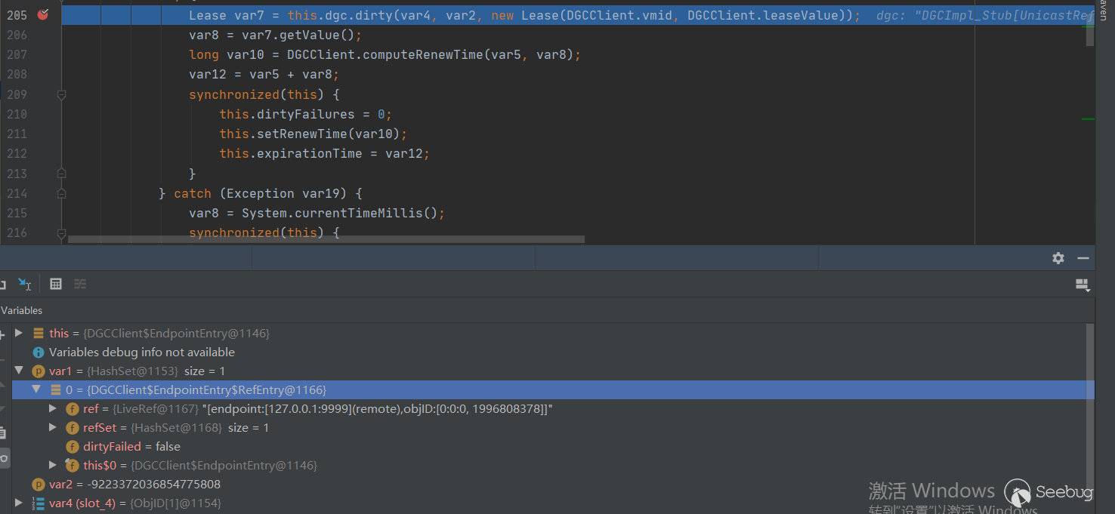Click the array icon beside var4 (slot_4)
This screenshot has width=1115, height=514.
click(38, 503)
